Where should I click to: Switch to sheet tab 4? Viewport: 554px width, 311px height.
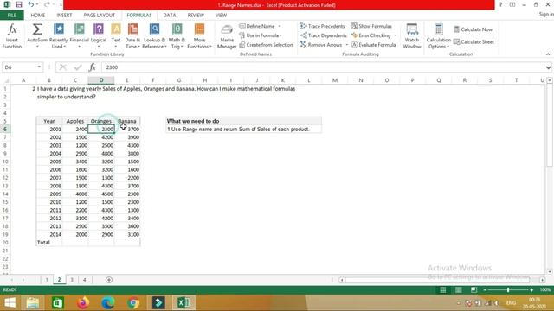click(x=85, y=280)
